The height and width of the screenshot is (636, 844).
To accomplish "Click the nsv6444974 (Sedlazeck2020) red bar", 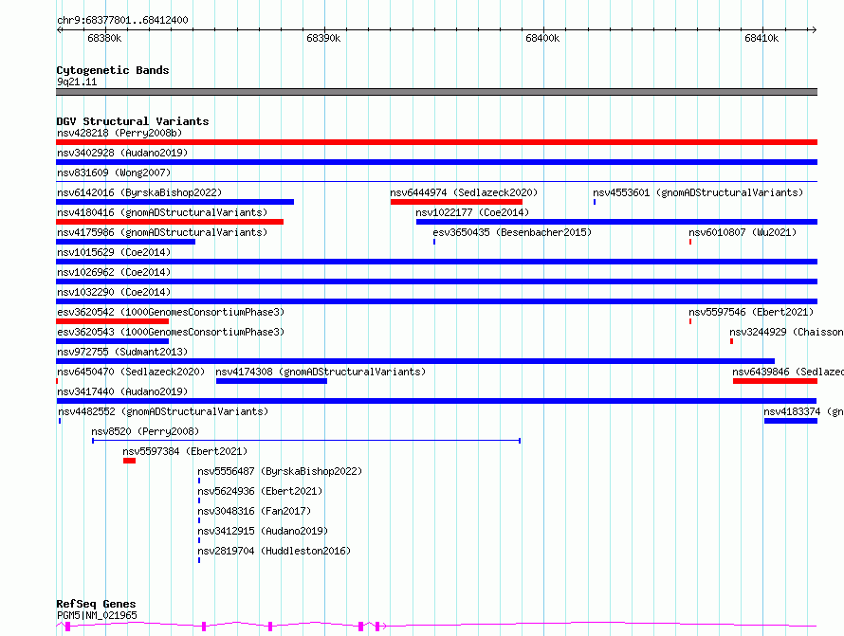I will [x=456, y=202].
